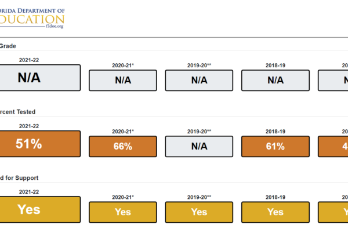Click the 61% percent tested box
This screenshot has width=348, height=232.
[275, 147]
